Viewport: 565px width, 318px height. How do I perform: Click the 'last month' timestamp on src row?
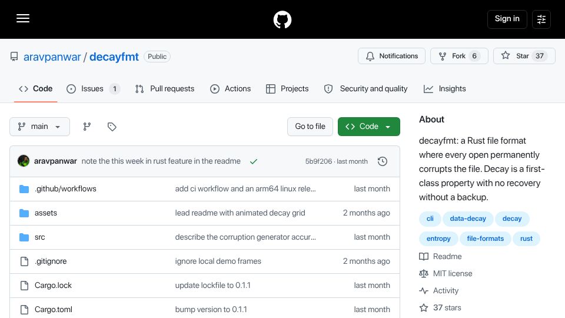coord(372,237)
